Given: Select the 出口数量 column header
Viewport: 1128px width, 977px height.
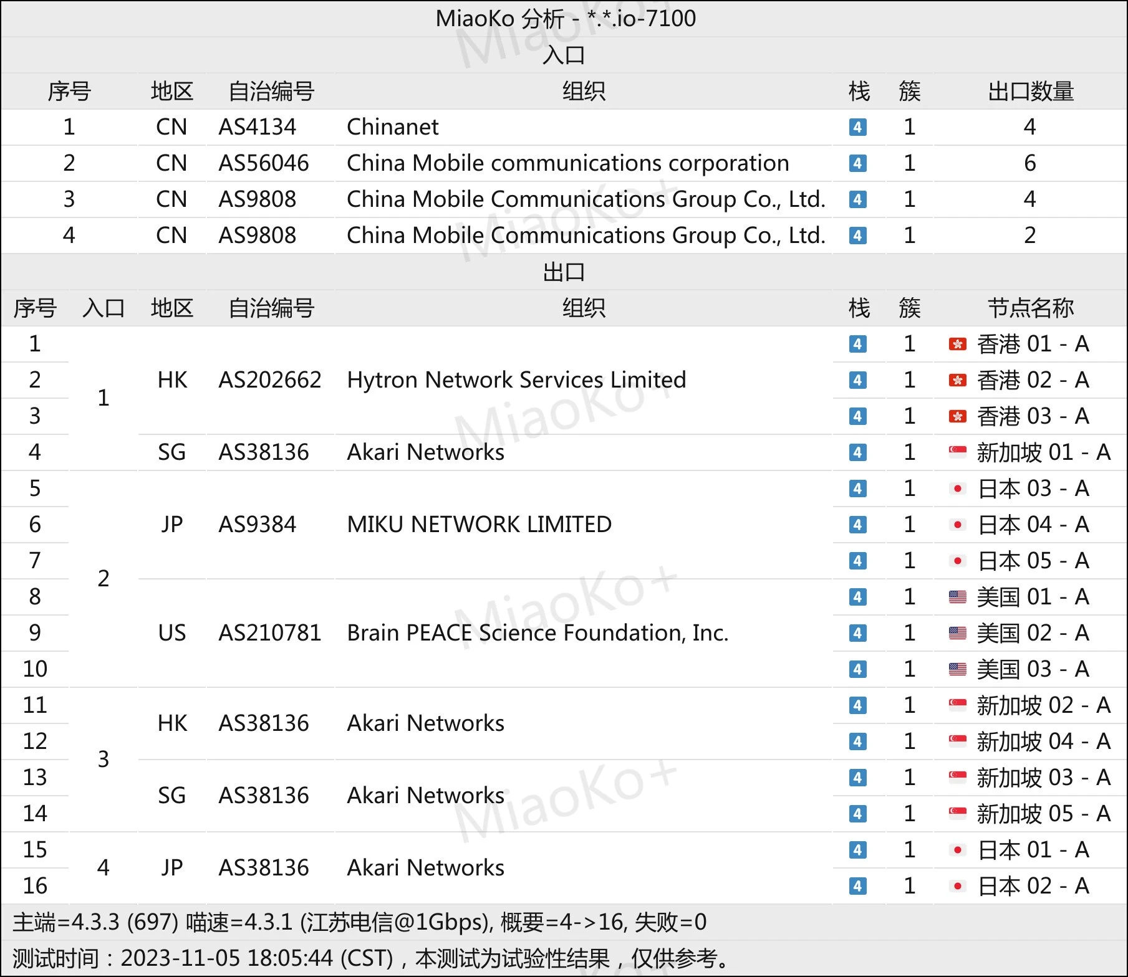Looking at the screenshot, I should 1030,92.
